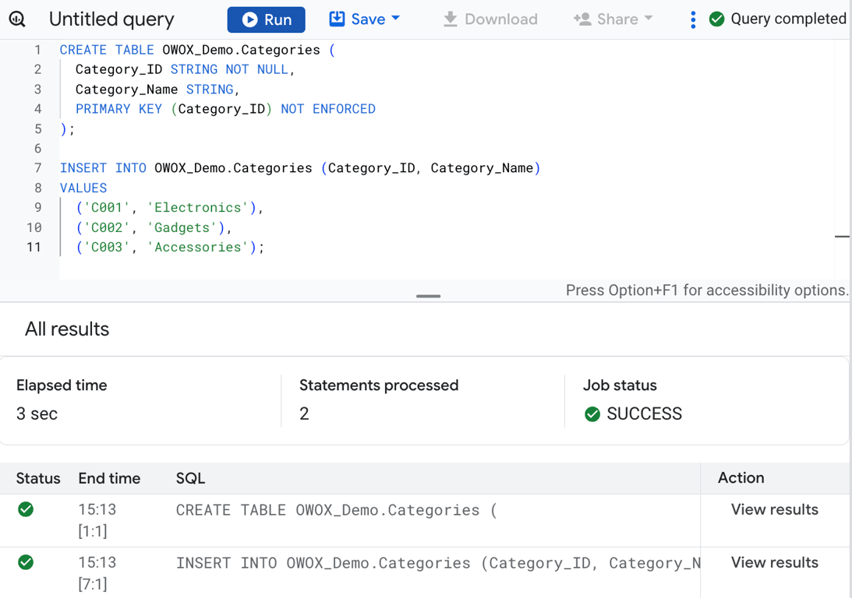Click the SUCCESS job status check icon
Screen dimensions: 852x598
592,414
